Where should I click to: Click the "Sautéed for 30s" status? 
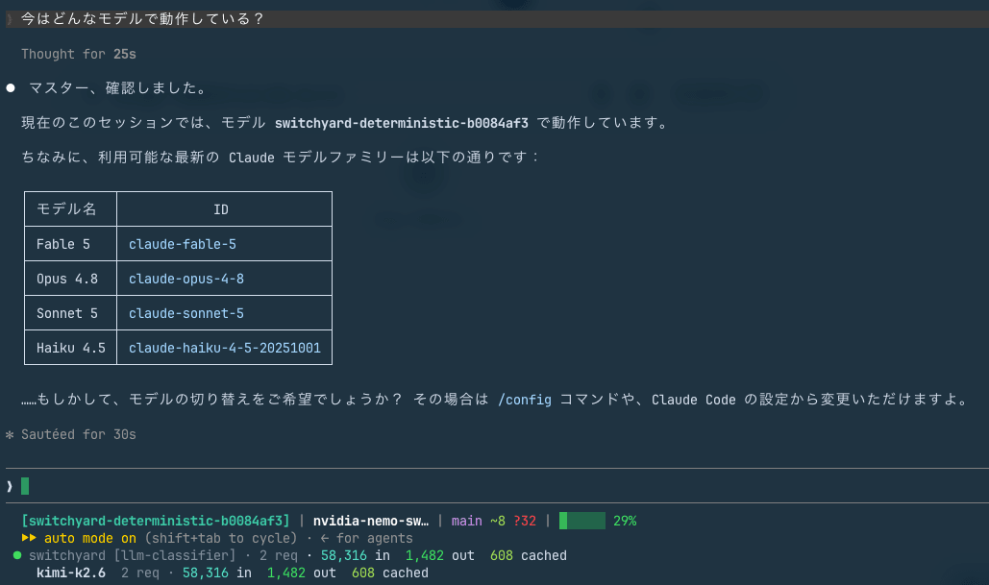tap(79, 434)
